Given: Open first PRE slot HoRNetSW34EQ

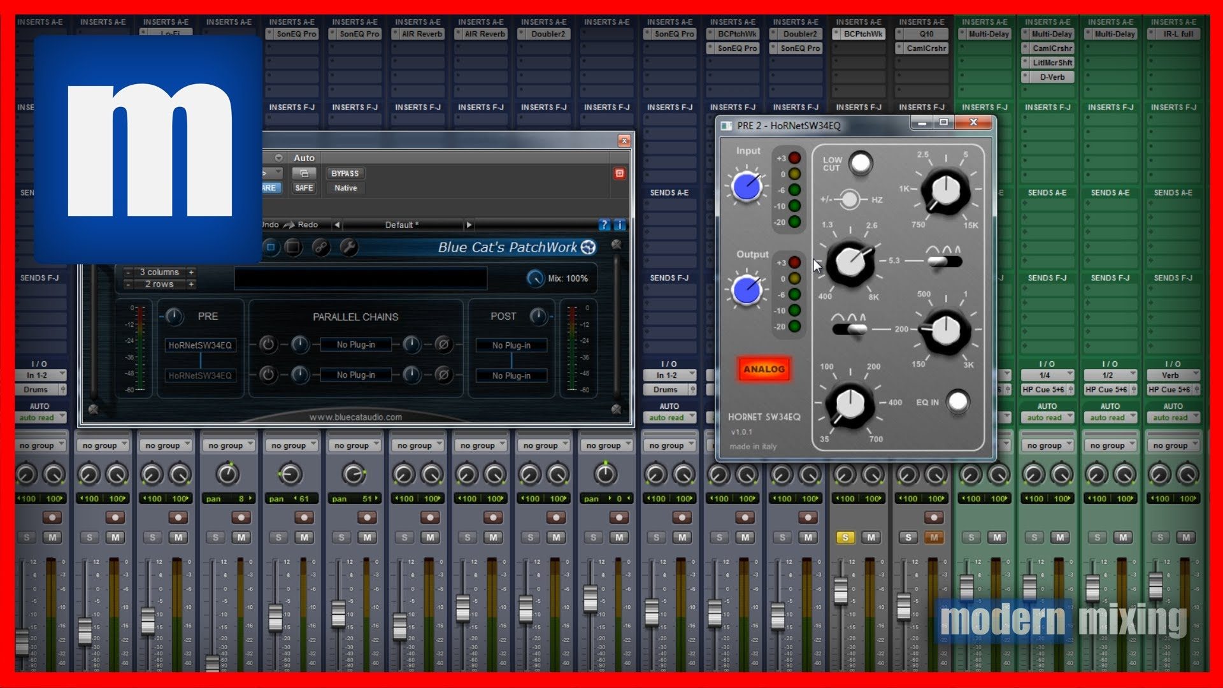Looking at the screenshot, I should coord(200,345).
